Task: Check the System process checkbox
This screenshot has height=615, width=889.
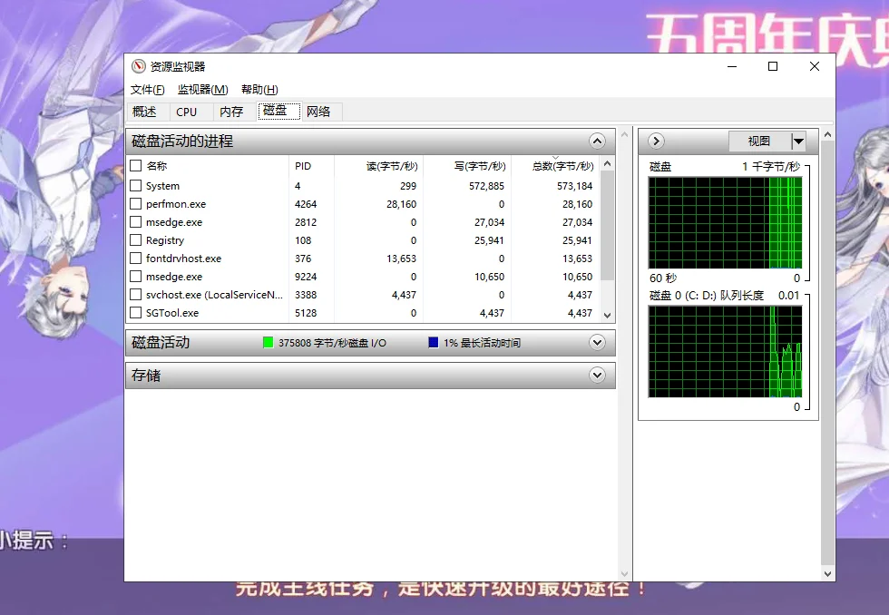Action: click(135, 185)
